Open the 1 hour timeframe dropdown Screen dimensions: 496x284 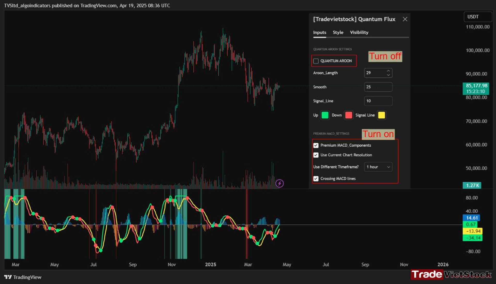click(378, 167)
